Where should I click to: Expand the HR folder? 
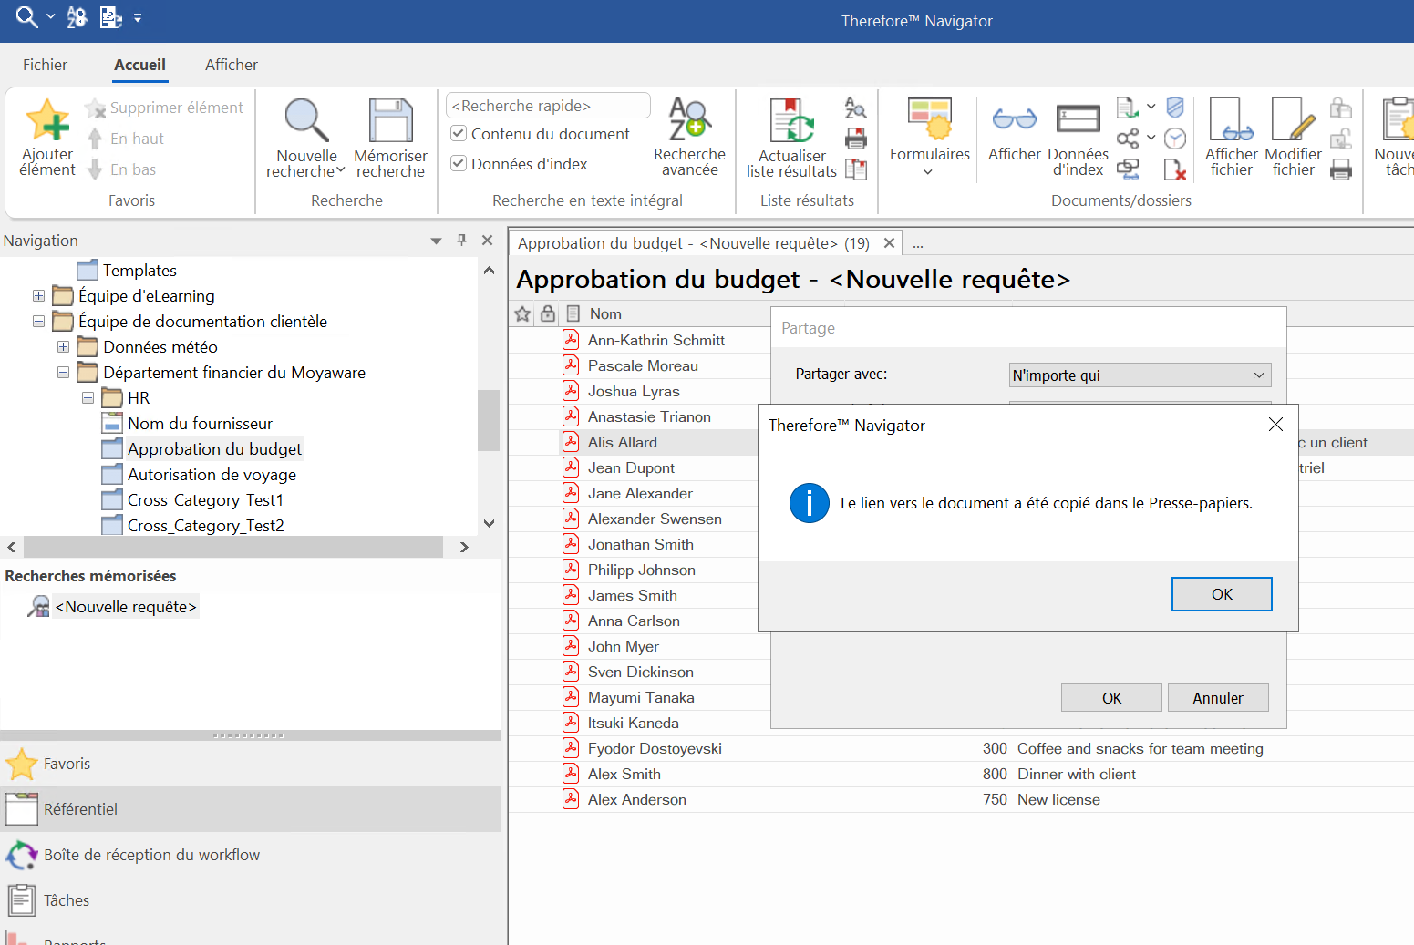tap(88, 398)
